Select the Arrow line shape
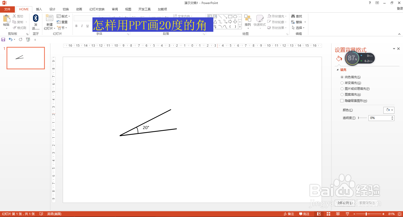 coord(225,17)
